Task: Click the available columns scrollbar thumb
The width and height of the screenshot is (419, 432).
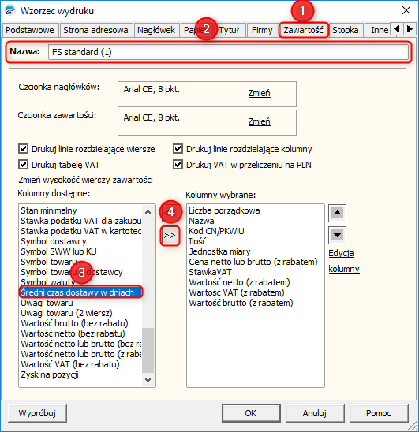Action: (x=148, y=350)
